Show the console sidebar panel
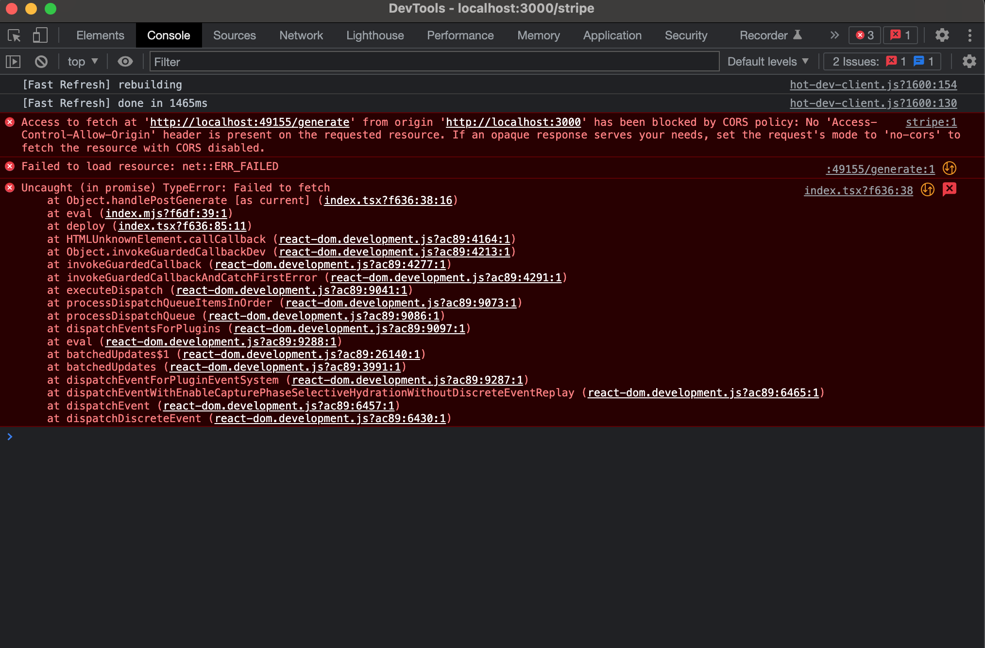 [x=13, y=62]
